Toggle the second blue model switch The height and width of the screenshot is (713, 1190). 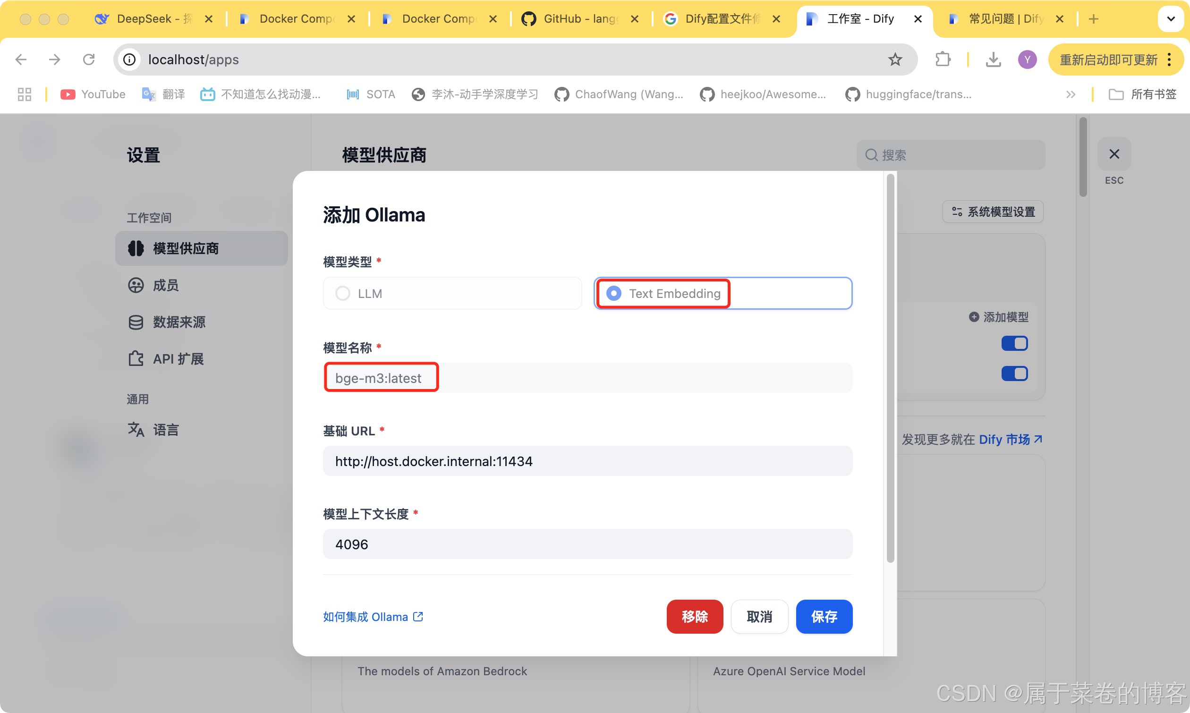pos(1014,373)
